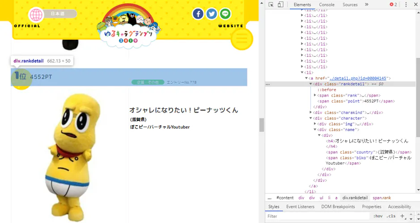Click the span class point 4552PT line
The height and width of the screenshot is (223, 420).
coord(356,101)
